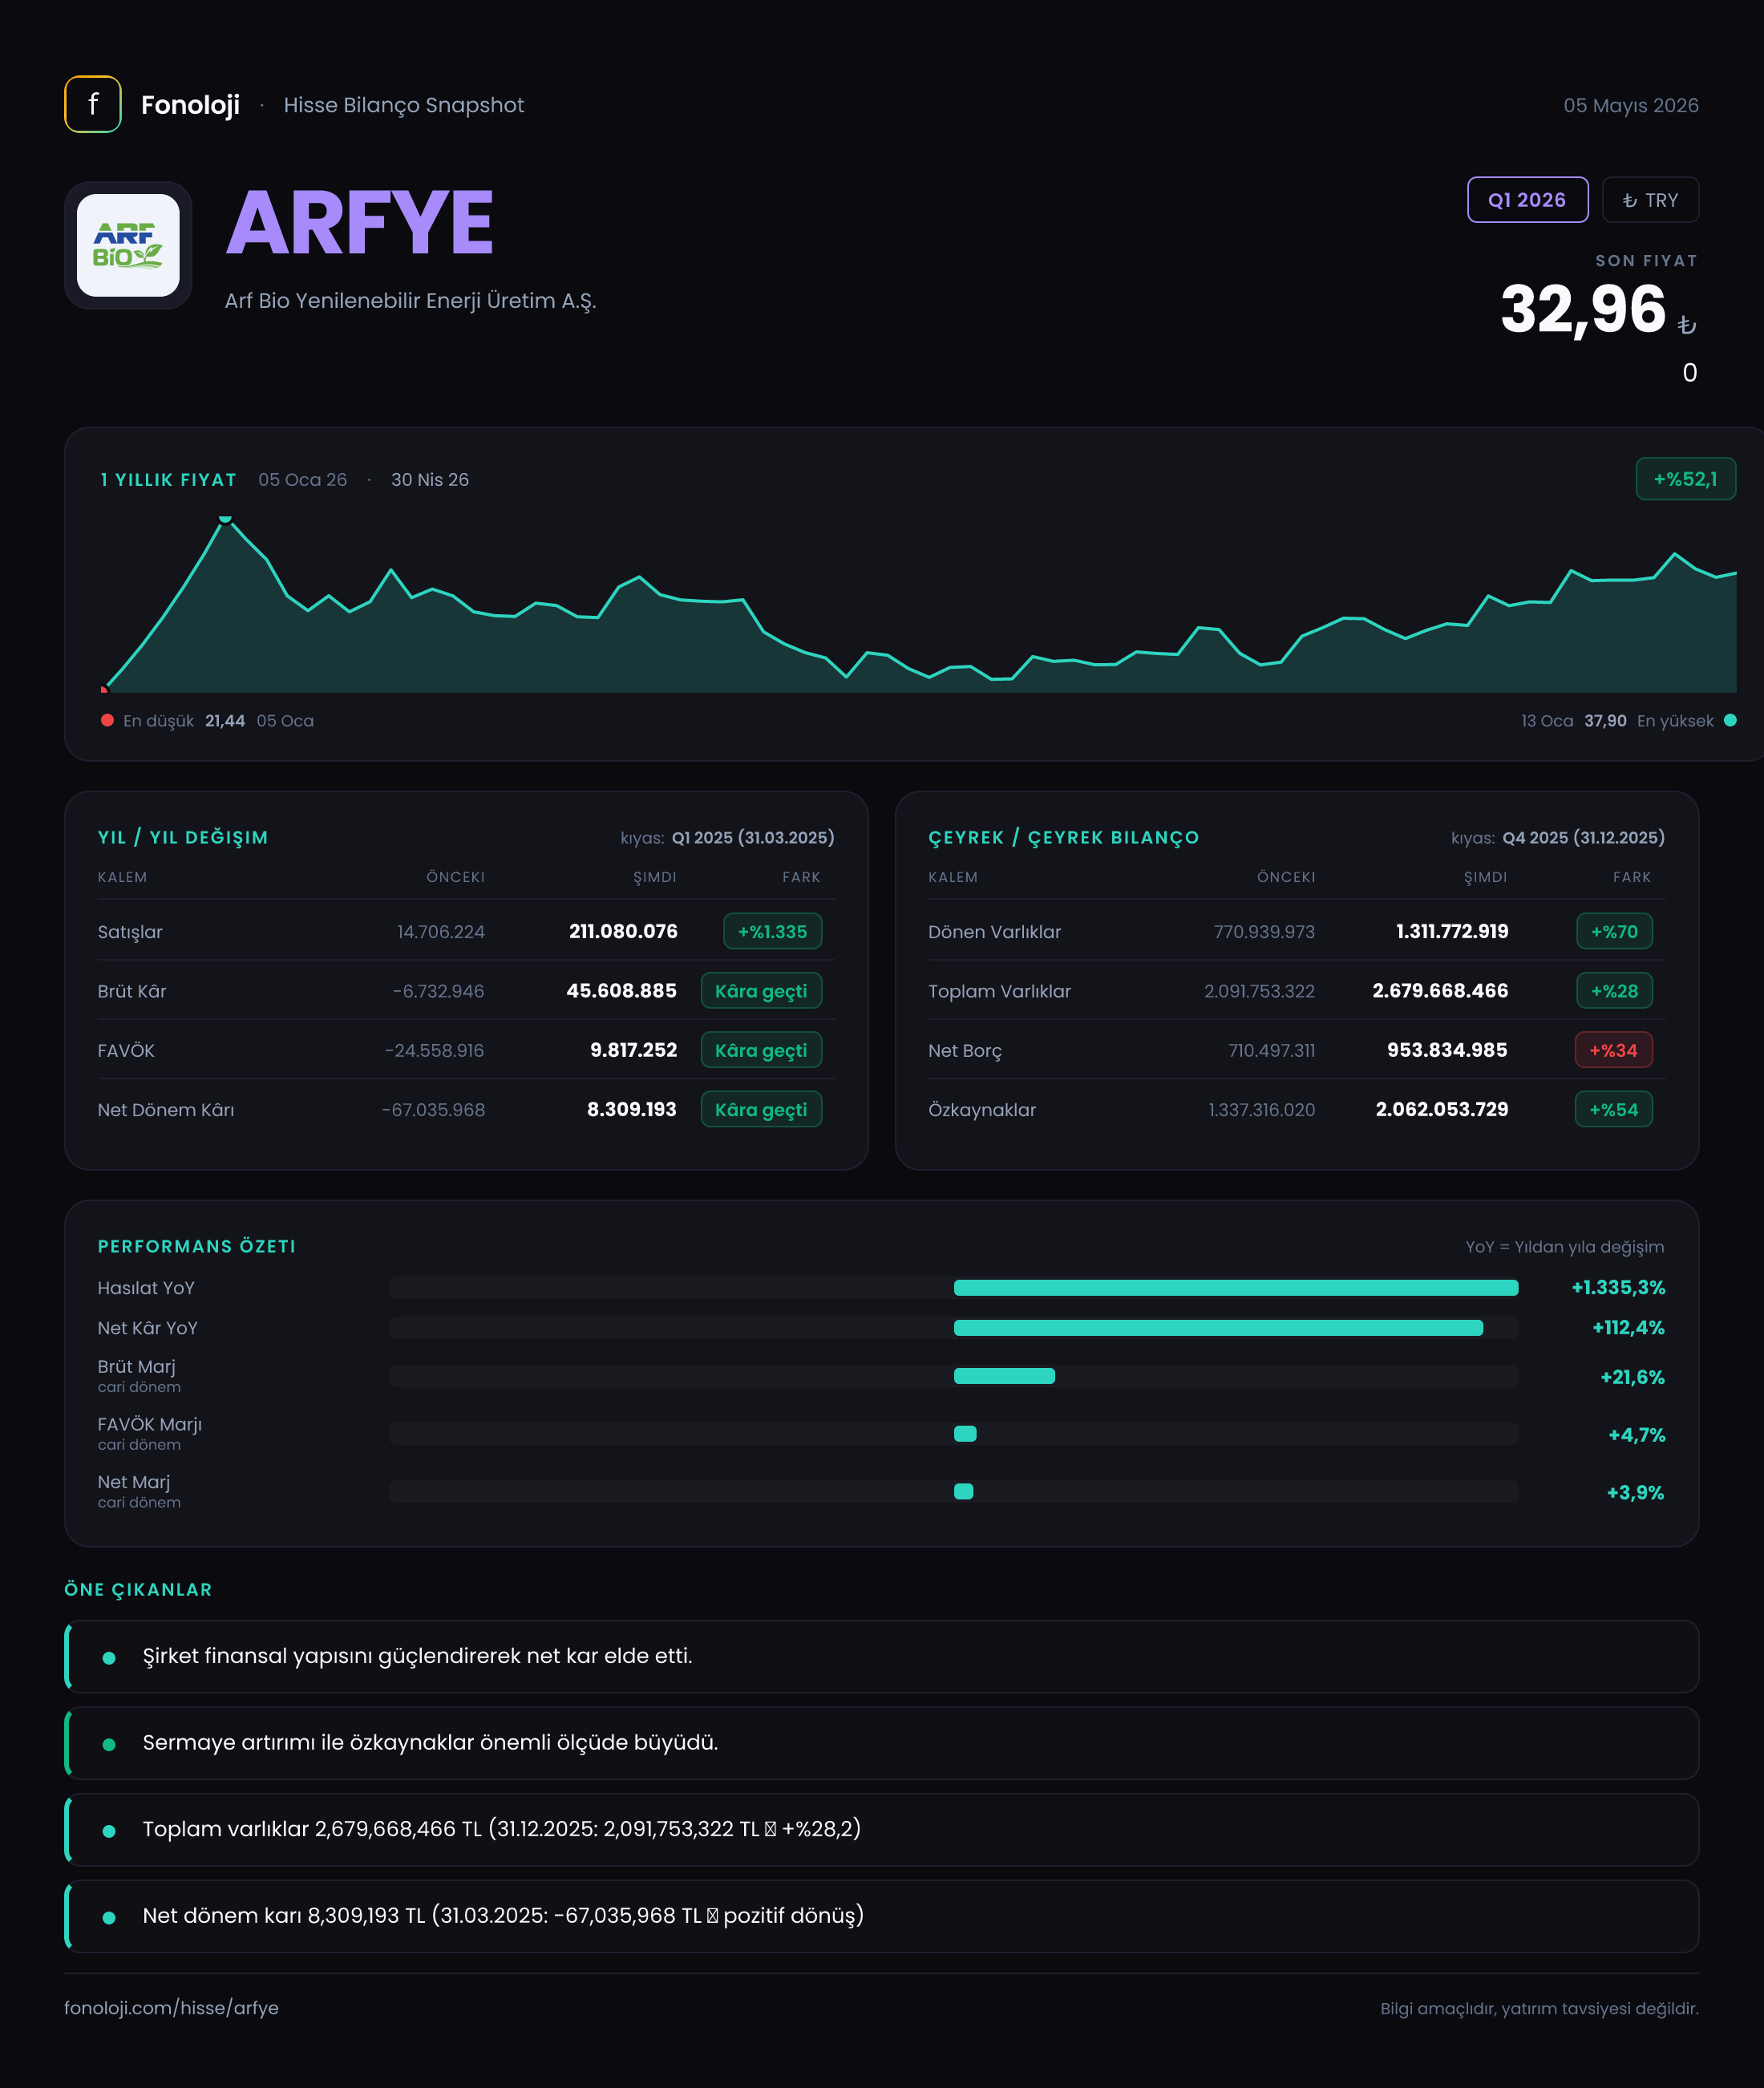
Task: Click the Fonoloji 'f' logo icon
Action: (x=93, y=104)
